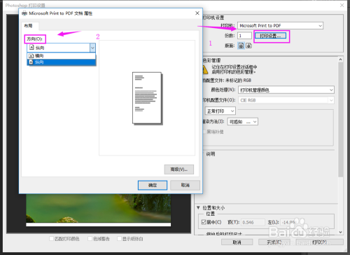Screen dimensions: 350x255
Task: Open the 颜色处理 color handling dropdown
Action: pos(286,90)
